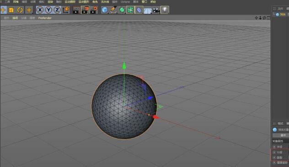Click the Coordinate System toggle icon
This screenshot has height=167, width=289.
tap(66, 10)
